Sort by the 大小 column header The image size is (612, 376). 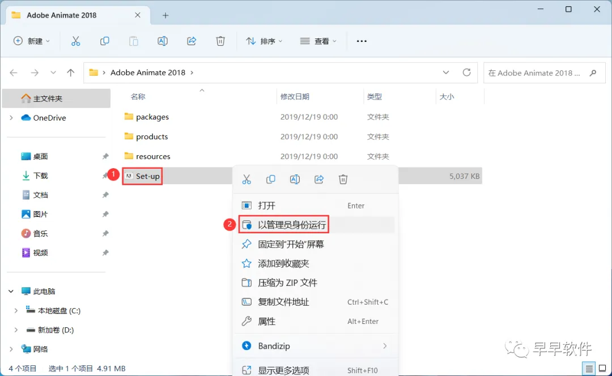coord(447,96)
